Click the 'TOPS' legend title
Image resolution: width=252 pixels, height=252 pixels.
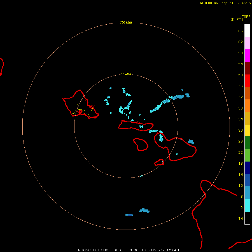[x=246, y=17]
